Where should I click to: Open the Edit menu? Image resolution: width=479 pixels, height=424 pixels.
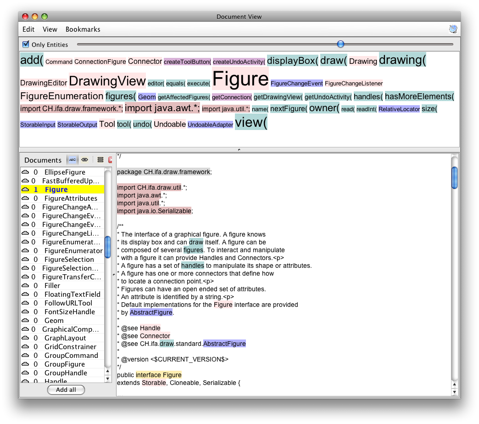click(28, 29)
